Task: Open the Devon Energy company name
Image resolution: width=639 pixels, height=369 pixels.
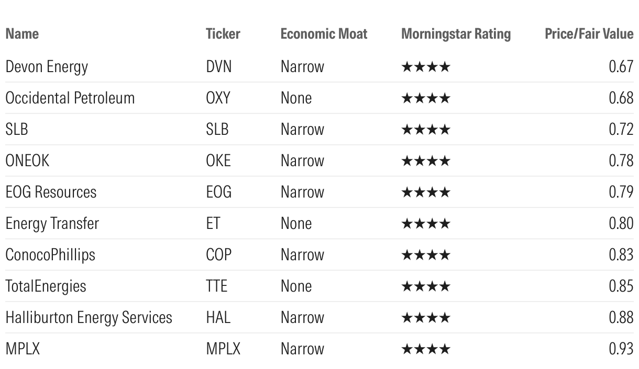Action: [47, 67]
